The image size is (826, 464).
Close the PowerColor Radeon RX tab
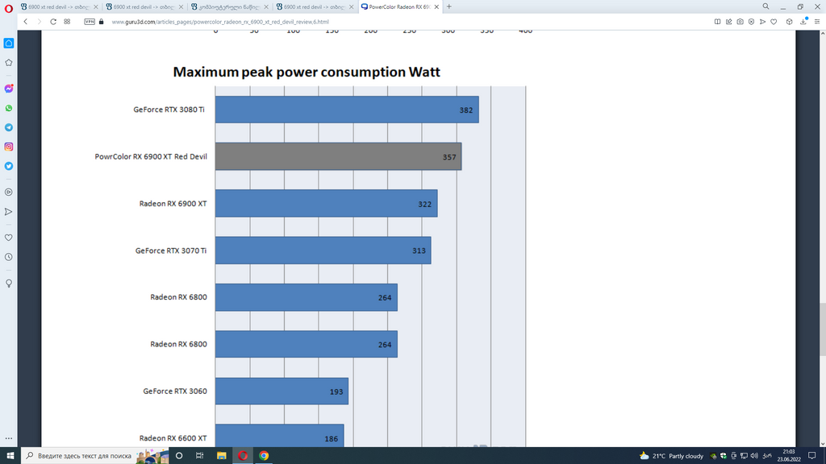436,6
